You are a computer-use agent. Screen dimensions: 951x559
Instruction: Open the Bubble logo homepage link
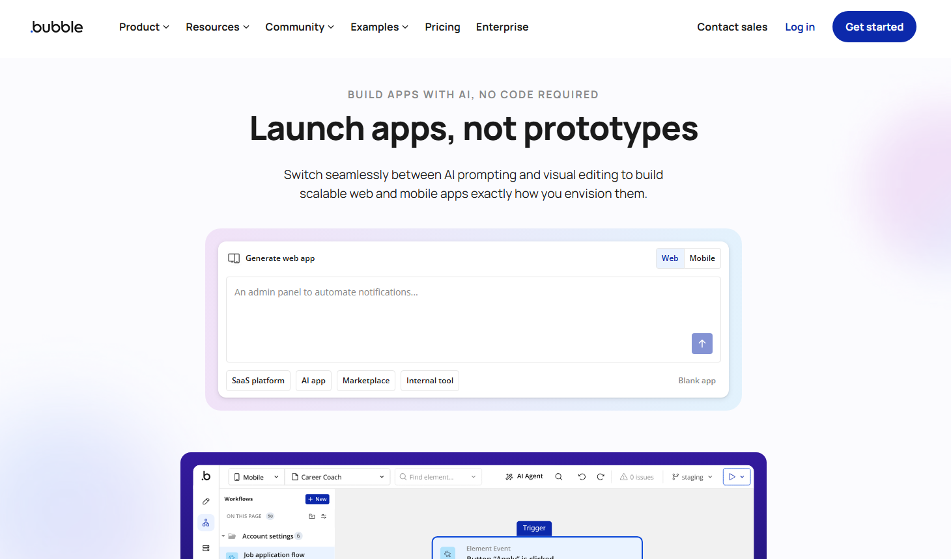point(57,27)
